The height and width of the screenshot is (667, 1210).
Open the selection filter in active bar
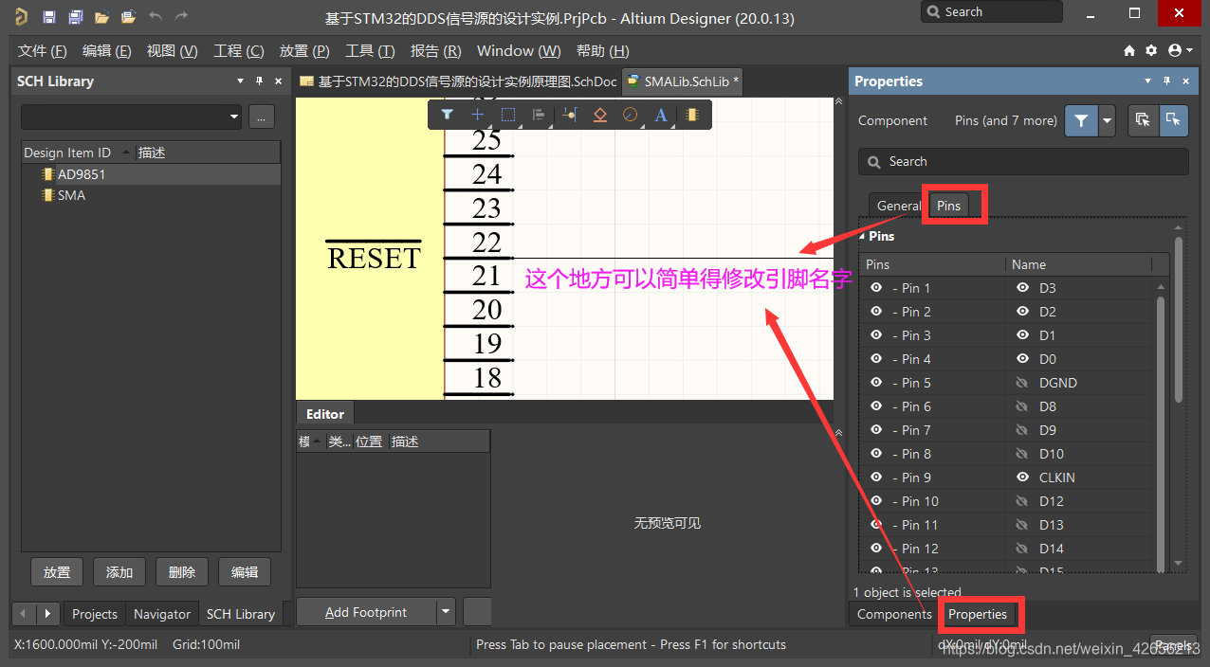447,115
